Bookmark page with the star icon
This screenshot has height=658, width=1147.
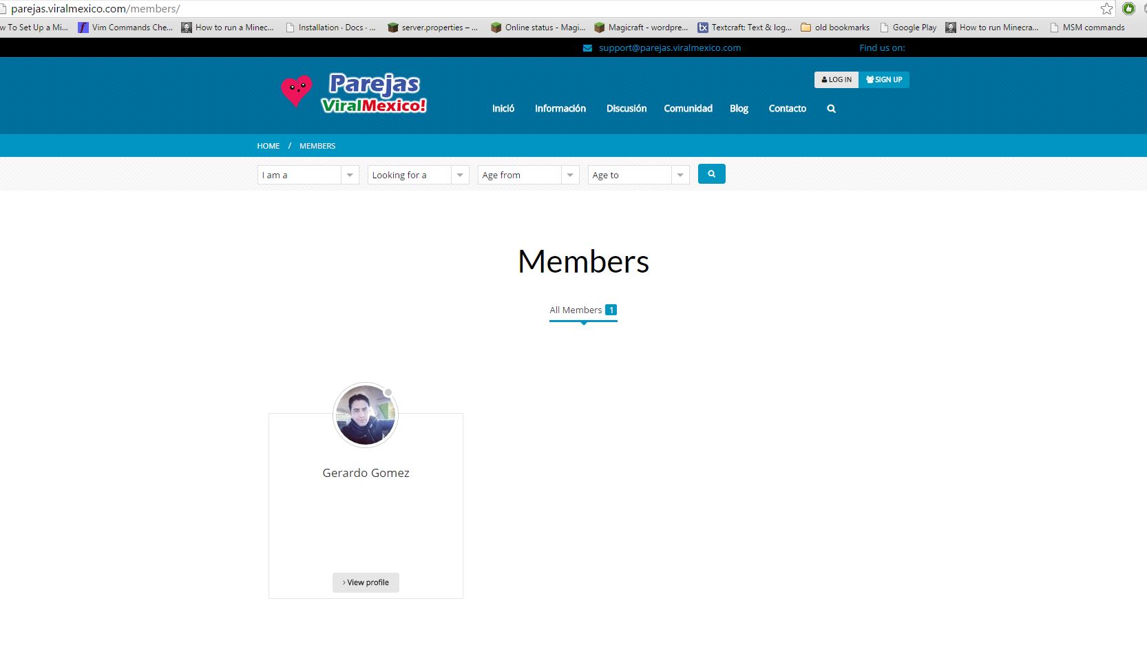click(1106, 9)
